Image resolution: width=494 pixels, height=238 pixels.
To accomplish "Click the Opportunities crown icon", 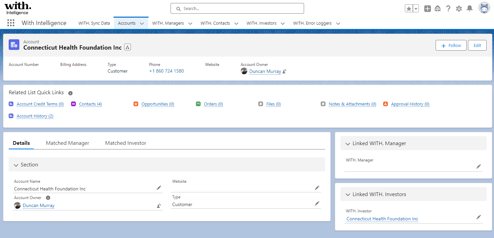I will coord(136,104).
